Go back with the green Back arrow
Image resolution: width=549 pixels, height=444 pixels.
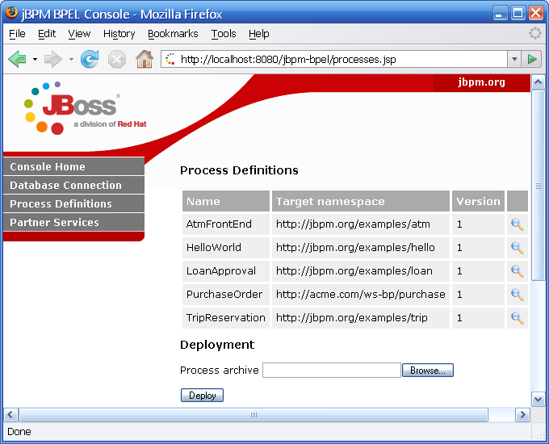pos(18,59)
